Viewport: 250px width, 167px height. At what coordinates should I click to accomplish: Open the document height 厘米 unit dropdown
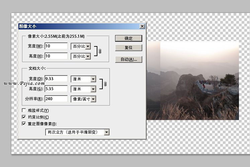83,89
